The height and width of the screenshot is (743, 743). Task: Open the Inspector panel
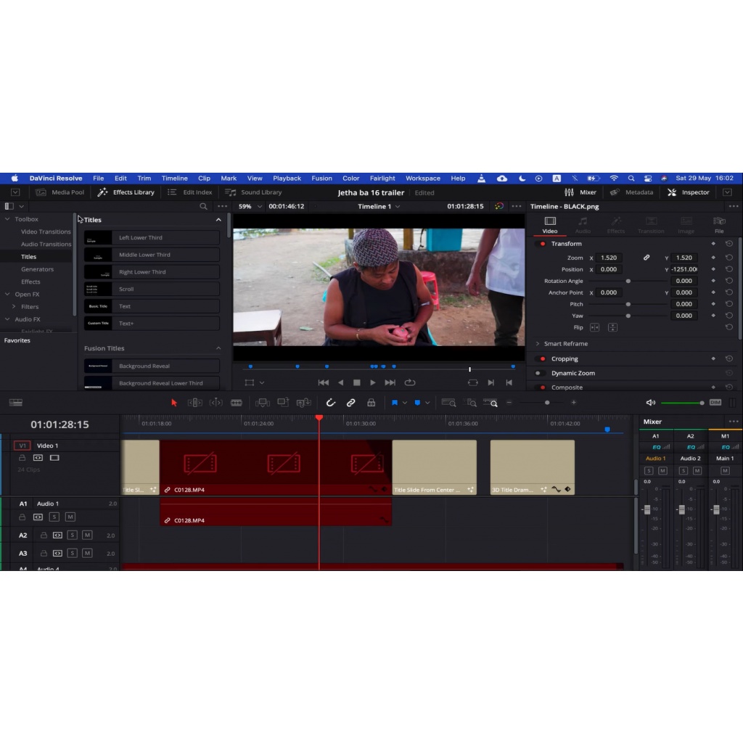(688, 192)
